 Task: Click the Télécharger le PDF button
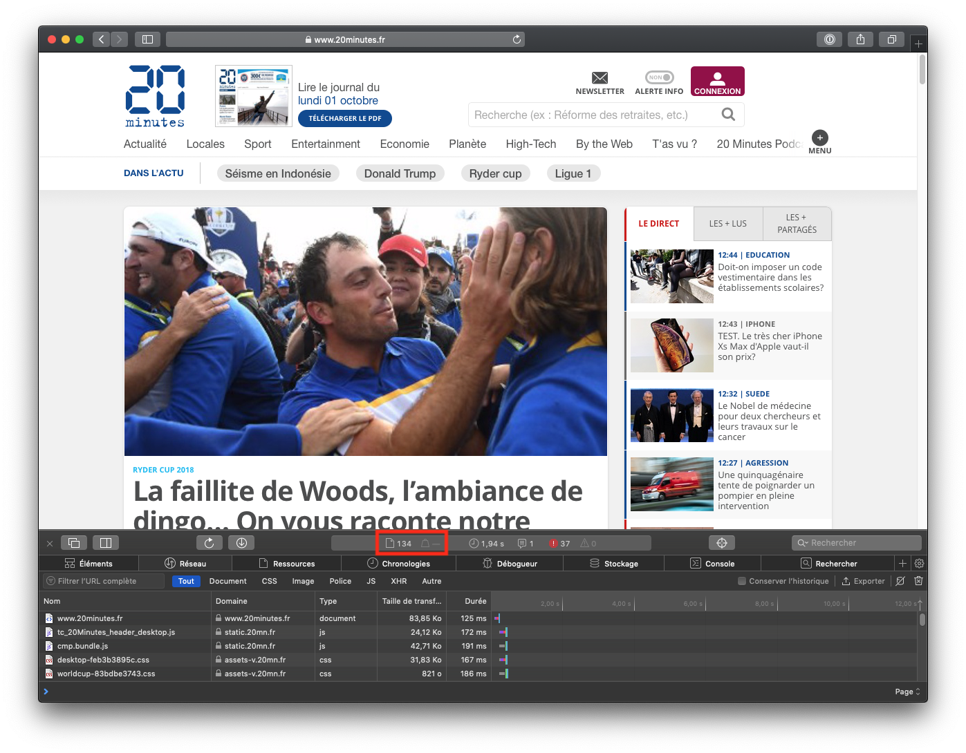[x=344, y=118]
